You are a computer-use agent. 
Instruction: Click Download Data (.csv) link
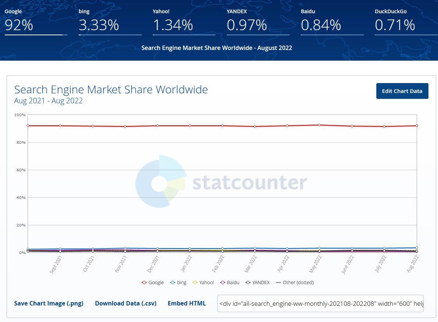click(126, 303)
